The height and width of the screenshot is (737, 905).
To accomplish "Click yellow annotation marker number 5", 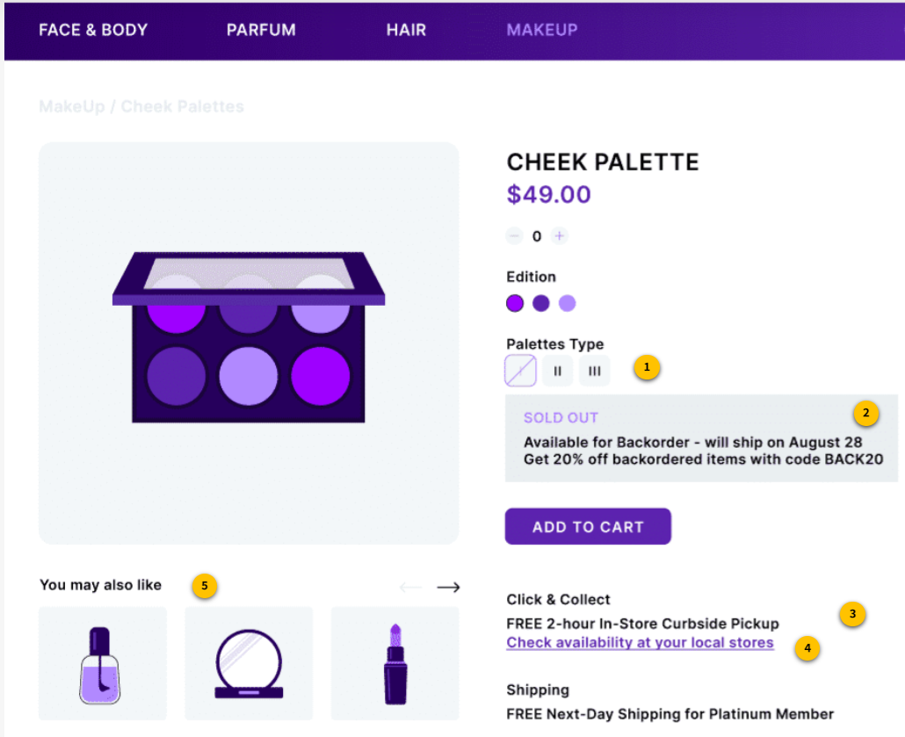I will click(x=205, y=584).
